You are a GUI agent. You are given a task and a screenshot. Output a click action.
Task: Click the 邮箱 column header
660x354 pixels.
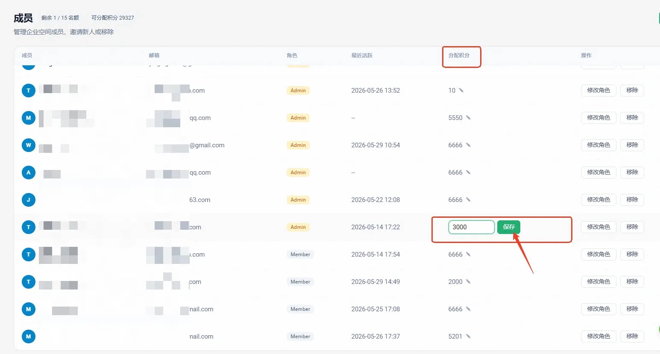[x=154, y=56]
